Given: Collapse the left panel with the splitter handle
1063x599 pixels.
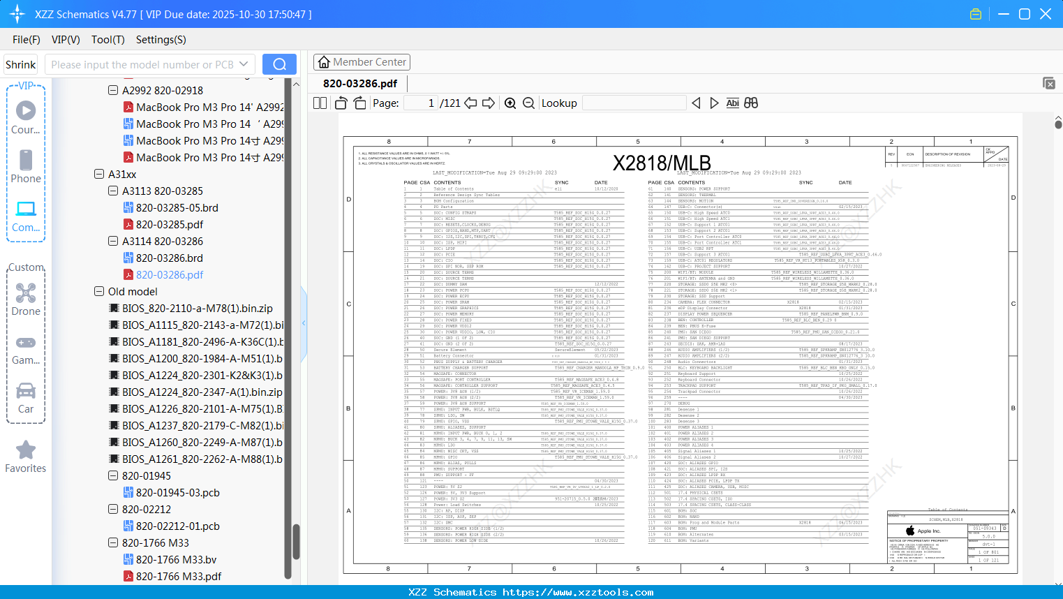Looking at the screenshot, I should (304, 323).
